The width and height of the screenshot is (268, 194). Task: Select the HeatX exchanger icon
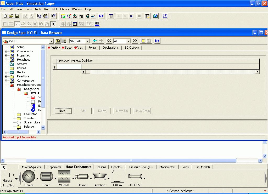[46, 176]
